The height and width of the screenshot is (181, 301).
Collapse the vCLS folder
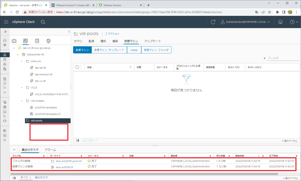click(22, 88)
